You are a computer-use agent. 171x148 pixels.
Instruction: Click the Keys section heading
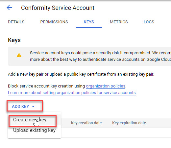14,40
